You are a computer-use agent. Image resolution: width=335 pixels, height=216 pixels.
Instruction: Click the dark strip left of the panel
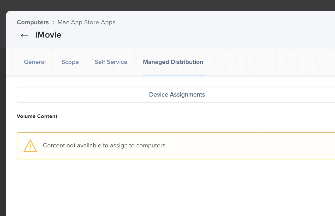[3, 130]
